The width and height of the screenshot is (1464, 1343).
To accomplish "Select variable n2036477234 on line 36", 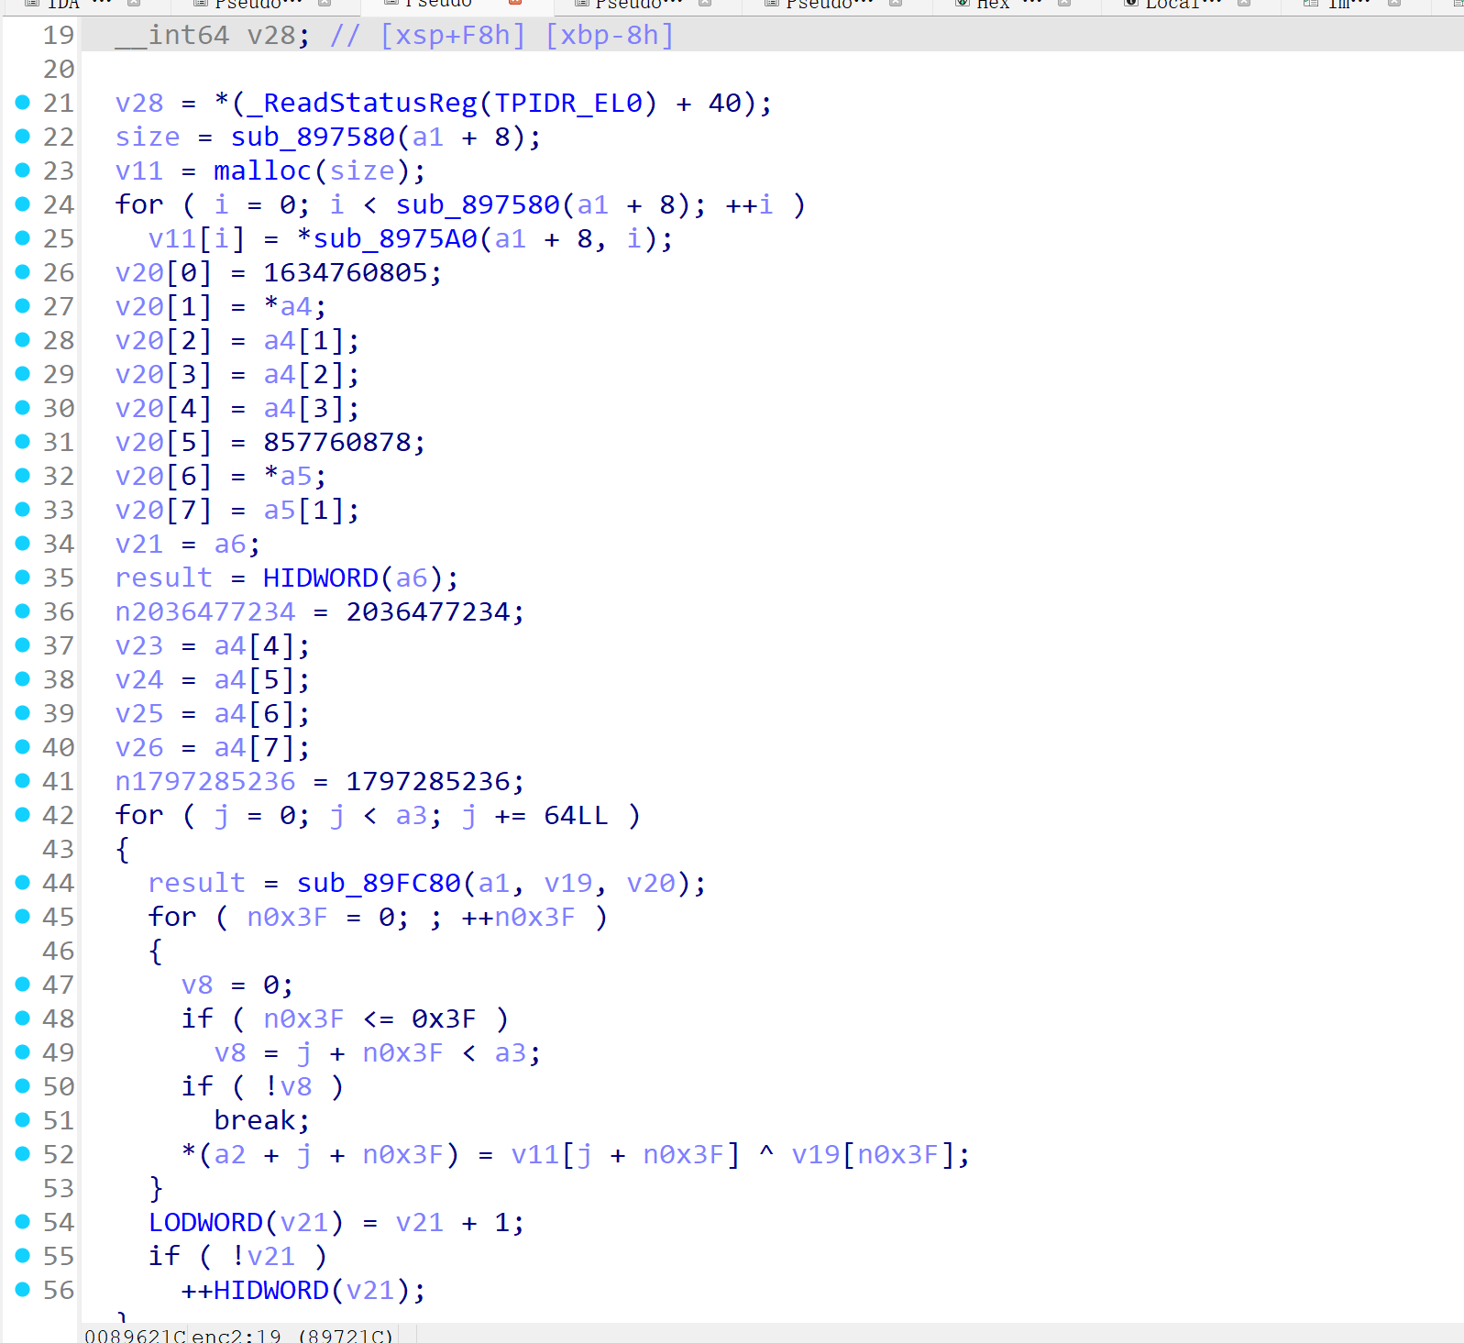I will point(205,611).
